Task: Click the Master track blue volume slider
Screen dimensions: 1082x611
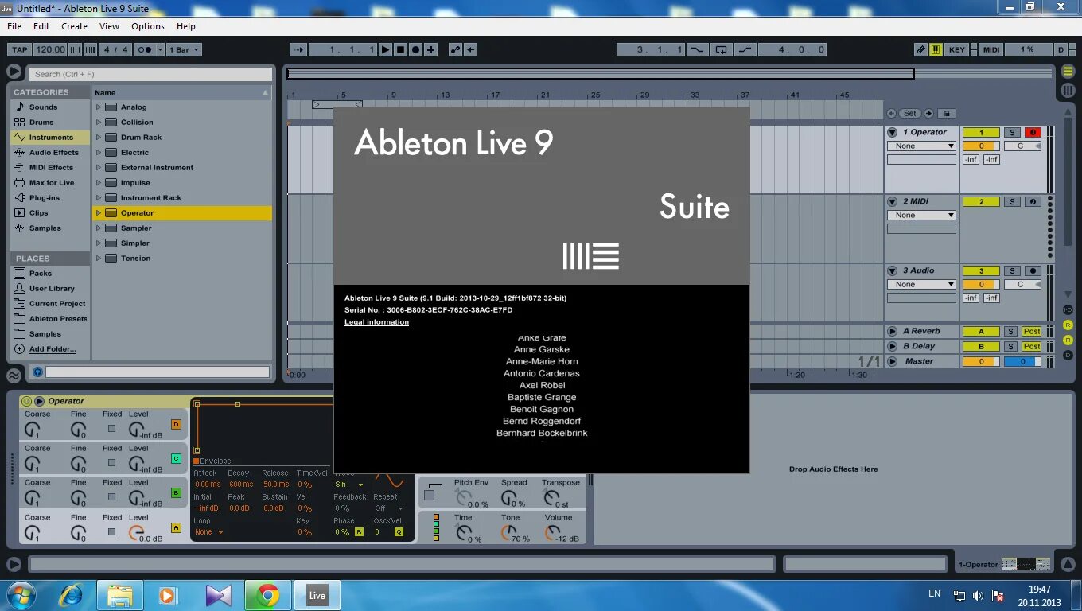Action: (x=1022, y=362)
